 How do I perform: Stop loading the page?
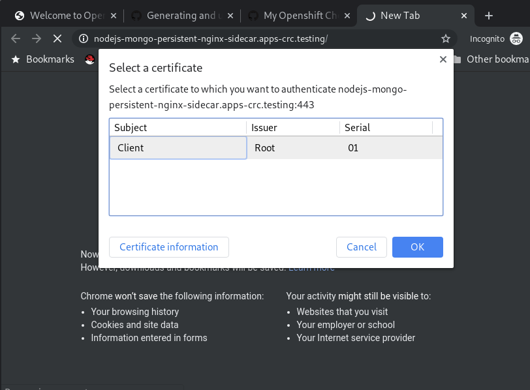(57, 39)
